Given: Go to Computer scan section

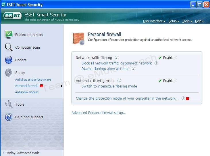Looking at the screenshot, I should [x=28, y=47].
